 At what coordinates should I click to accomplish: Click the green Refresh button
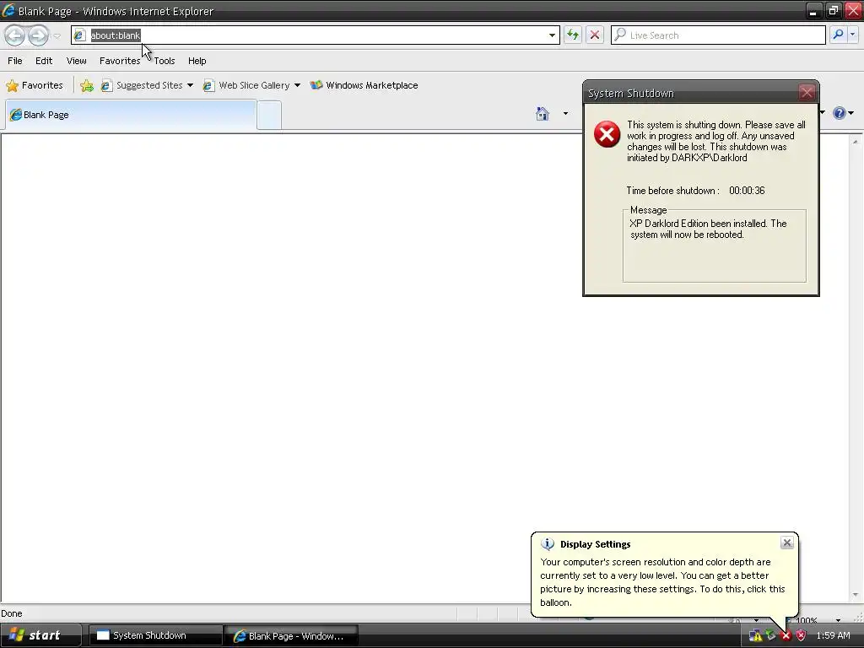[573, 35]
